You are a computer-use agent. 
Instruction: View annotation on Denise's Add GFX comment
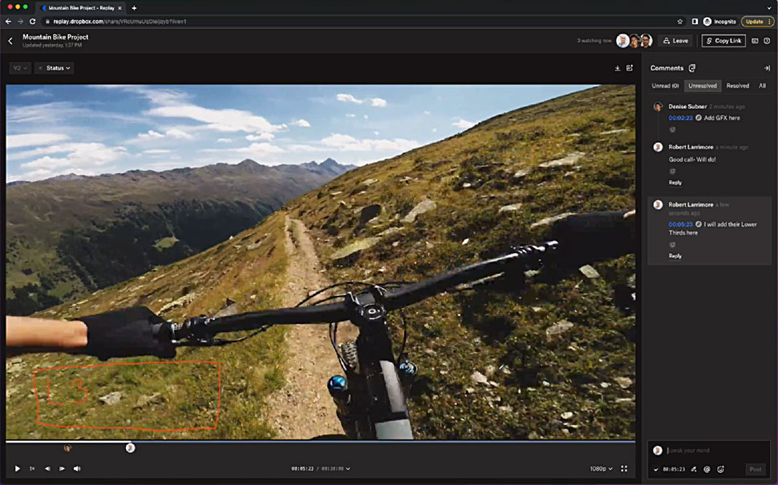coord(699,118)
